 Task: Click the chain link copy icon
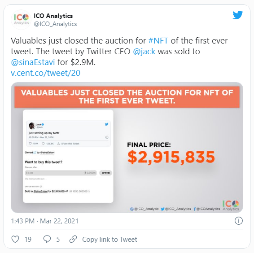coord(73,239)
